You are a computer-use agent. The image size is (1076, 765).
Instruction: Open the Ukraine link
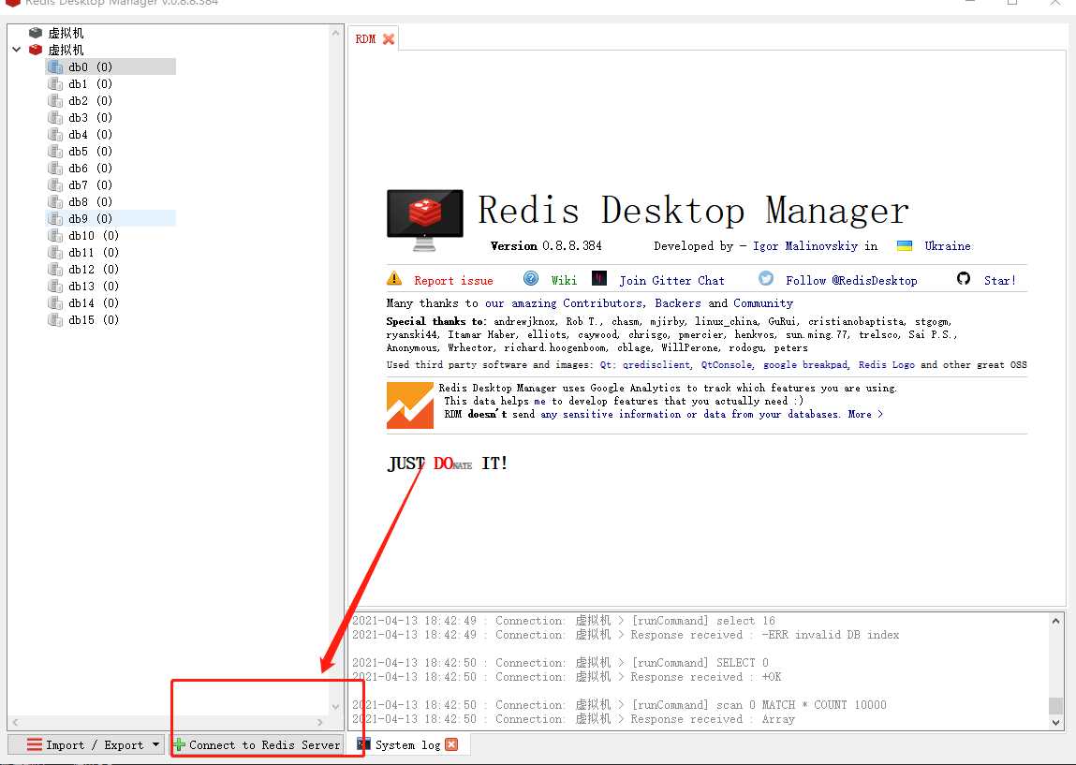click(x=947, y=245)
